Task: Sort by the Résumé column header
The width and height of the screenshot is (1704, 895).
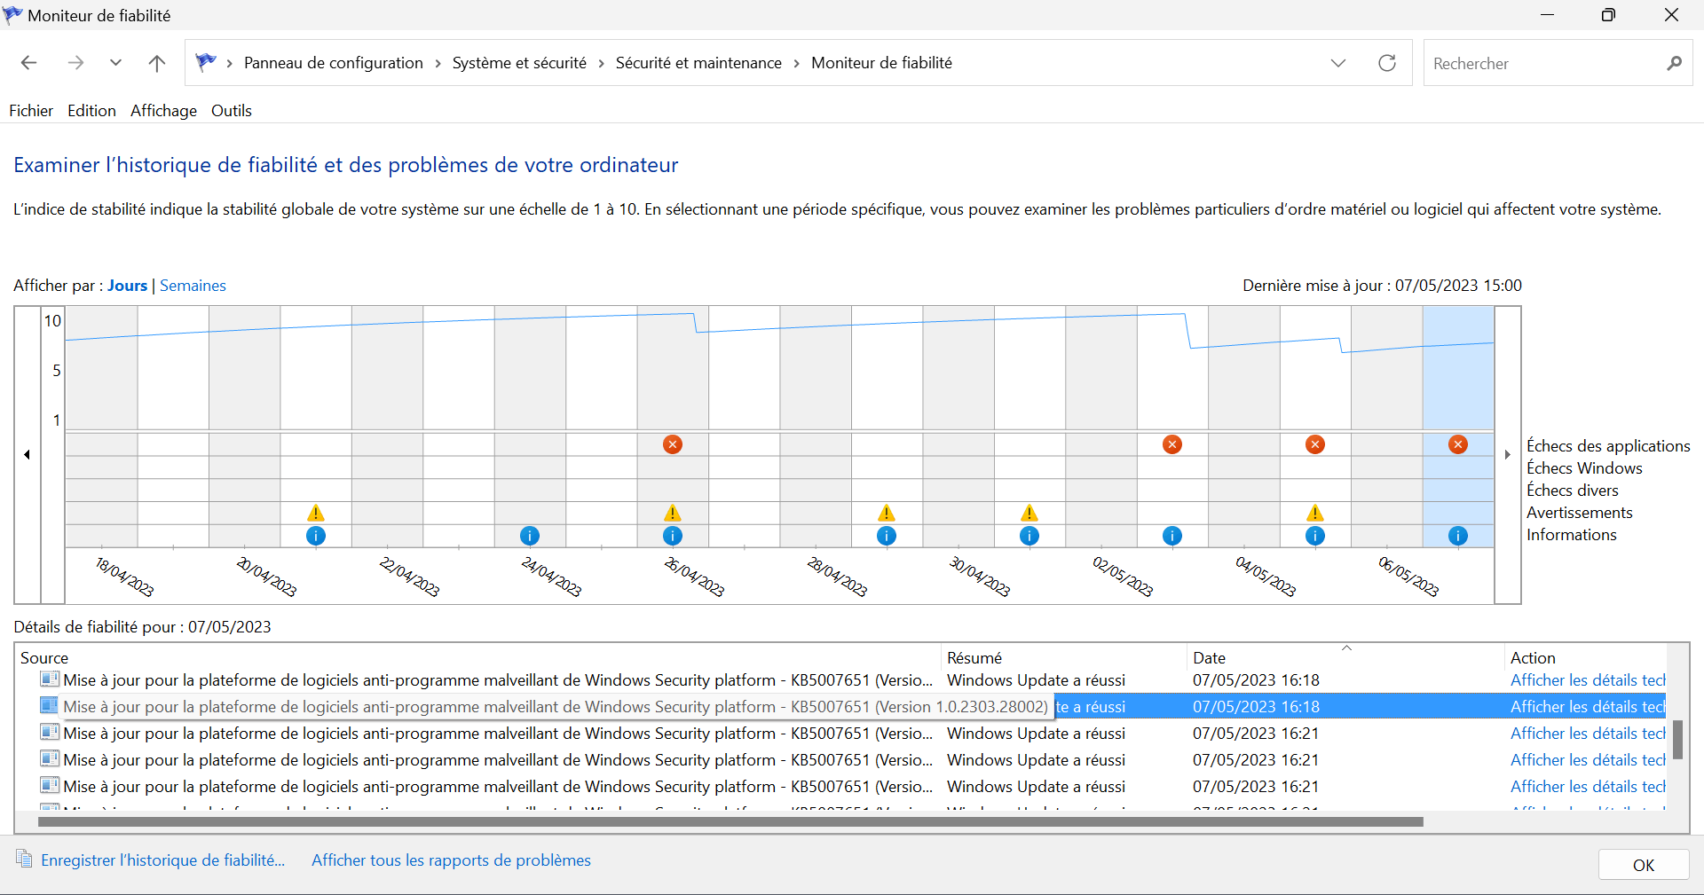Action: pyautogui.click(x=1063, y=657)
